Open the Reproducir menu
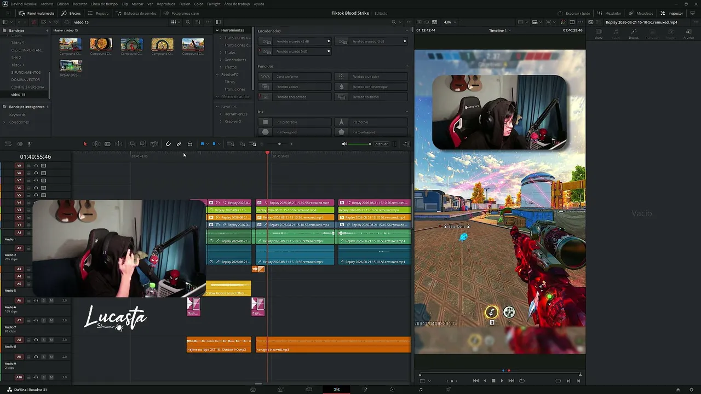Screen dimensions: 701x394 click(x=166, y=4)
